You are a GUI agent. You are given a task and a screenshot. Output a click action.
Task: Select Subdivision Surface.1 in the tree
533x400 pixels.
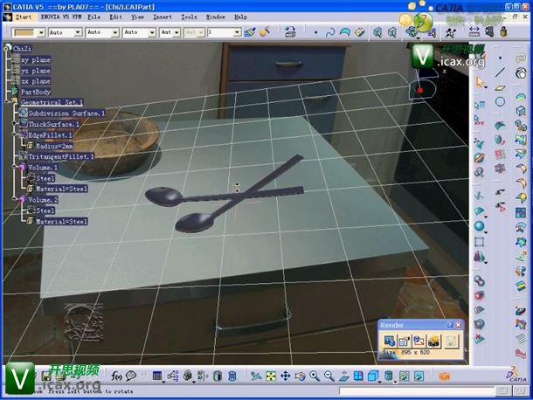coord(66,114)
